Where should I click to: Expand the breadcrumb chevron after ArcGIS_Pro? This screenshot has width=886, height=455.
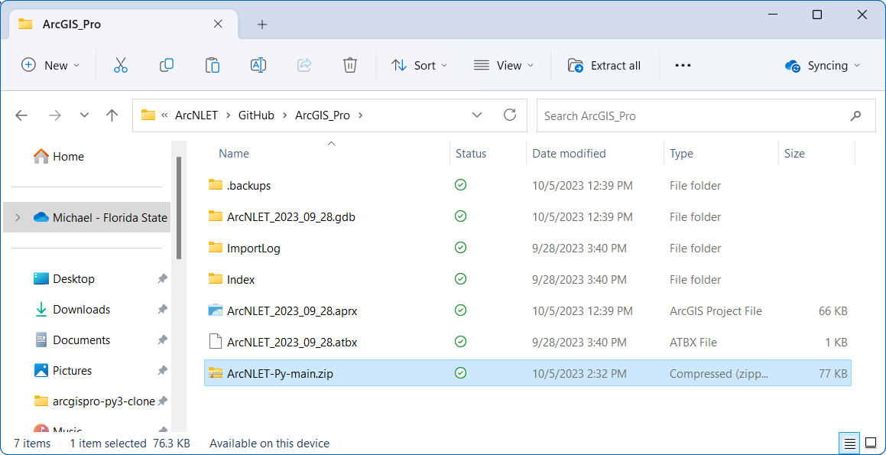pyautogui.click(x=361, y=116)
